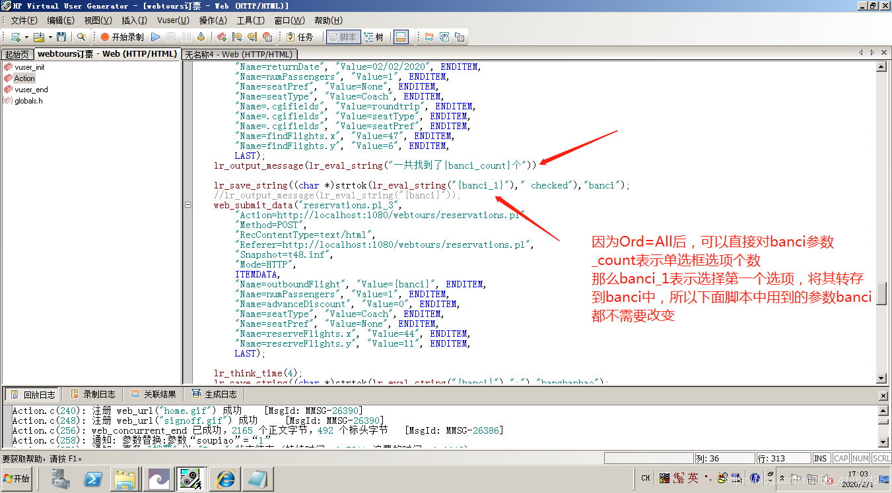
Task: Click the insert rendezvous toolbar icon
Action: click(267, 37)
